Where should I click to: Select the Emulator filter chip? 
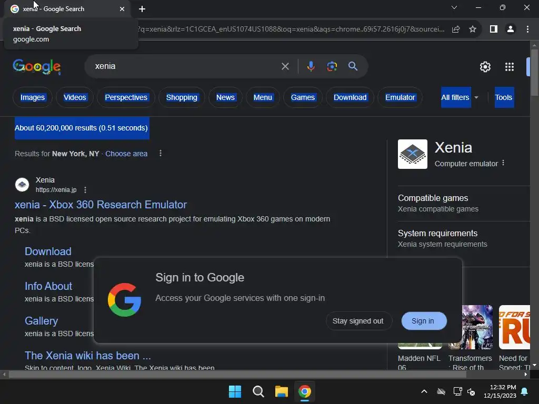click(x=400, y=97)
